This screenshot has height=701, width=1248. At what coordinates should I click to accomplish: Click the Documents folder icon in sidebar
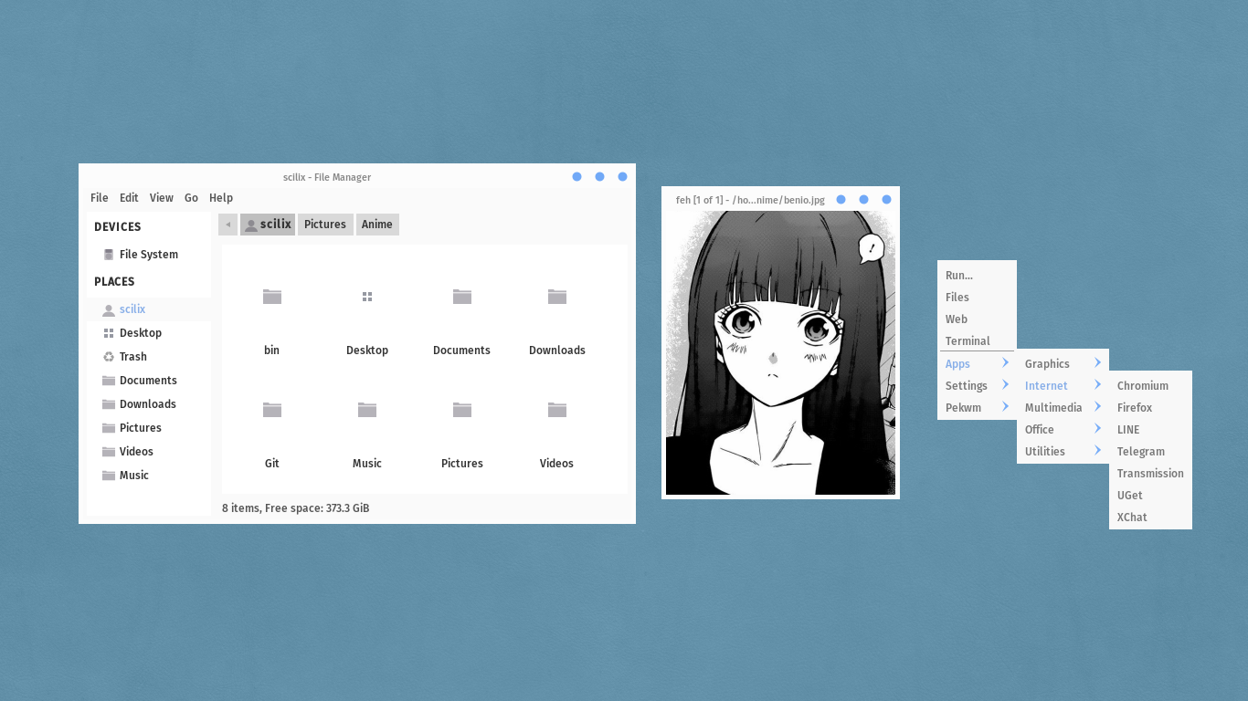(109, 381)
